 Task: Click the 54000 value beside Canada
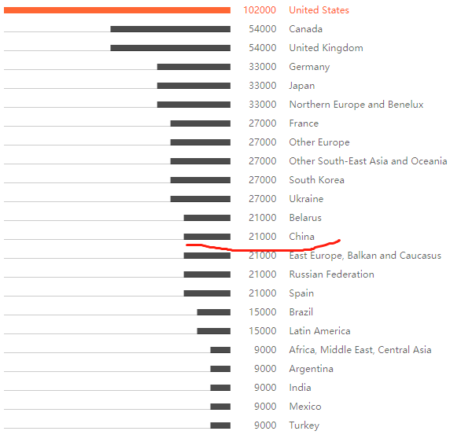(x=263, y=29)
